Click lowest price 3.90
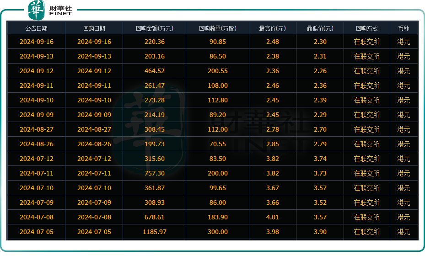Screen dimensions: 425x261 320,232
